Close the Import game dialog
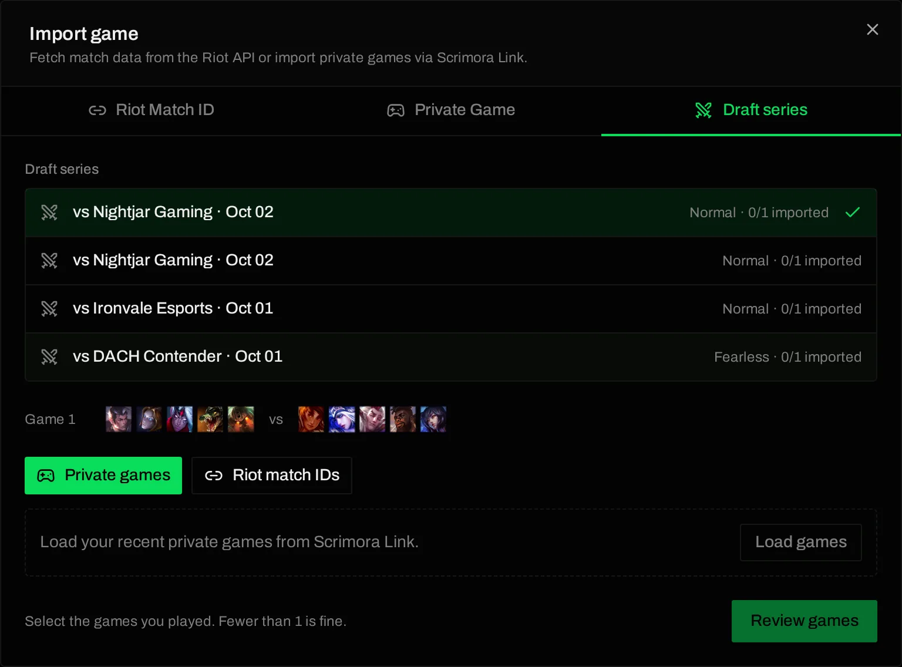Image resolution: width=902 pixels, height=667 pixels. (x=873, y=29)
